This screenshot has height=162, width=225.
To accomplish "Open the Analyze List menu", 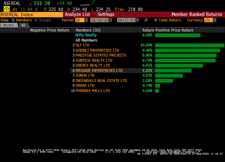I will 77,14.
